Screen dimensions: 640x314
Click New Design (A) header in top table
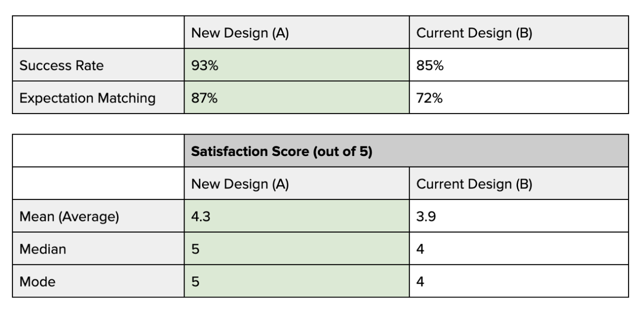240,33
